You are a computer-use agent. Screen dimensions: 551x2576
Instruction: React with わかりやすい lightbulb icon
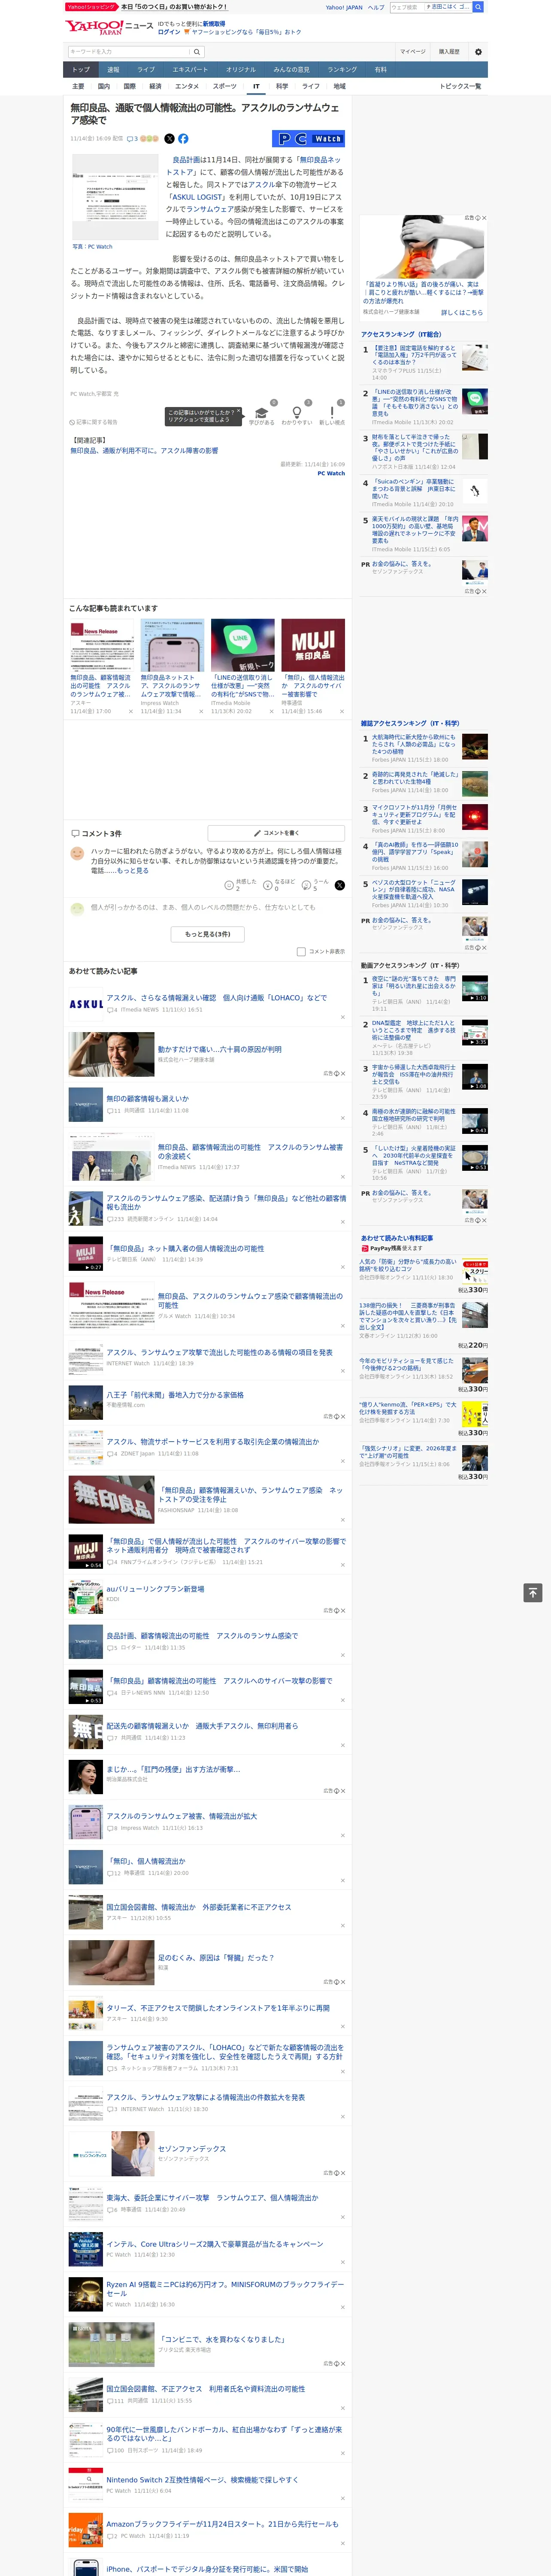coord(296,412)
